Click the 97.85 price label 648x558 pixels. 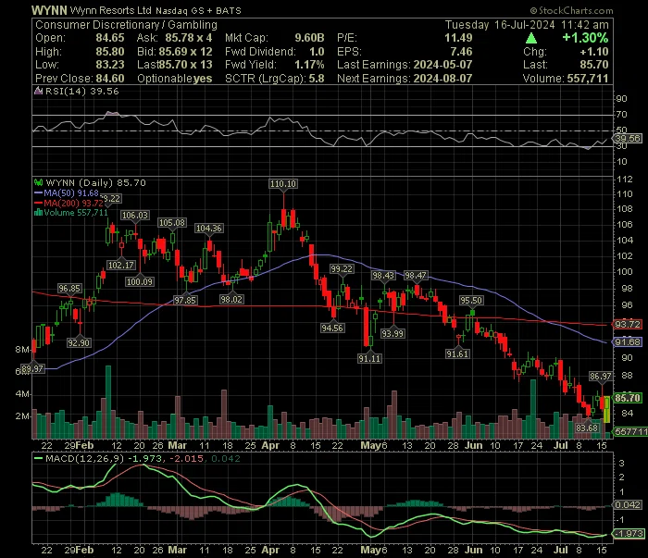[x=185, y=300]
